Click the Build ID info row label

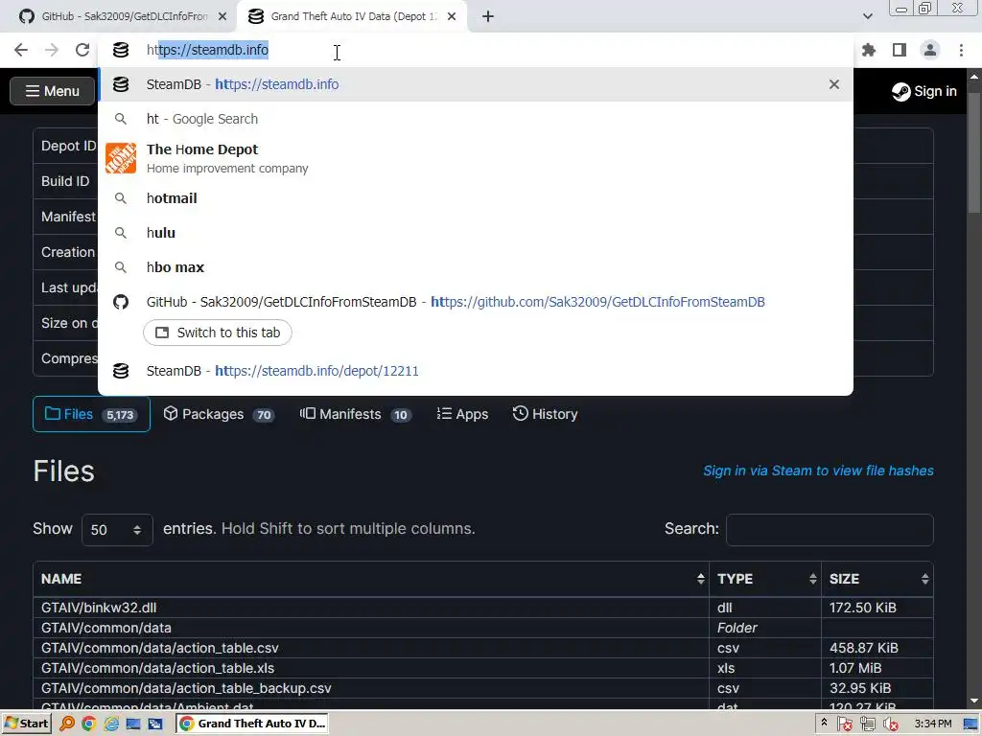click(x=65, y=181)
